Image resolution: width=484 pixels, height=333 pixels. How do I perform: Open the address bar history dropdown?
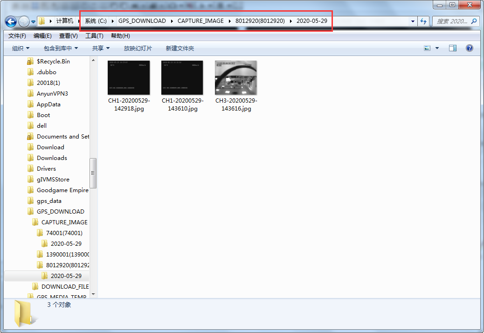[x=413, y=21]
